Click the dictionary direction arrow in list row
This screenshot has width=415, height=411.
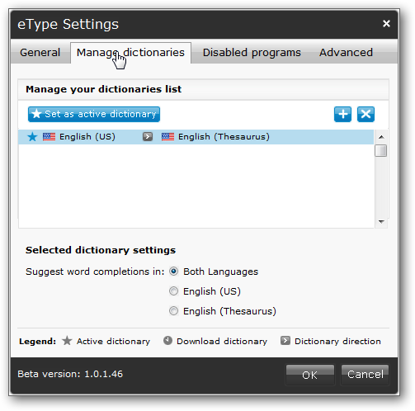click(148, 137)
